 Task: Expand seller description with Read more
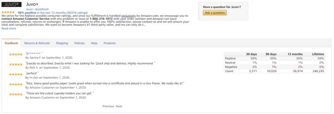tap(9, 28)
